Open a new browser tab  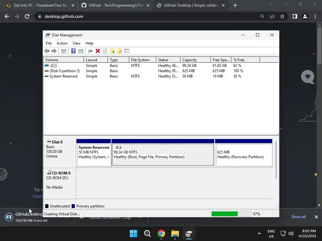coord(235,5)
